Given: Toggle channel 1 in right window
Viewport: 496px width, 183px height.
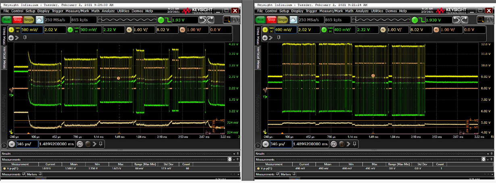Looking at the screenshot, I should [x=265, y=30].
